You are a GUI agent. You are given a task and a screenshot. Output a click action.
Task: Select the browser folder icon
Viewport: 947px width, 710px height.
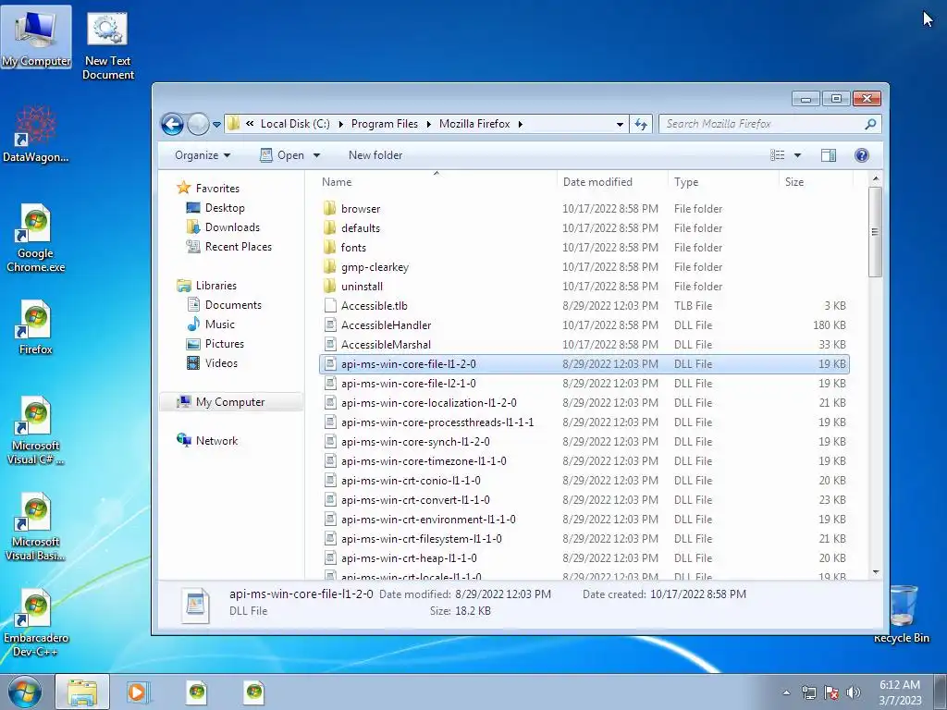(x=330, y=209)
